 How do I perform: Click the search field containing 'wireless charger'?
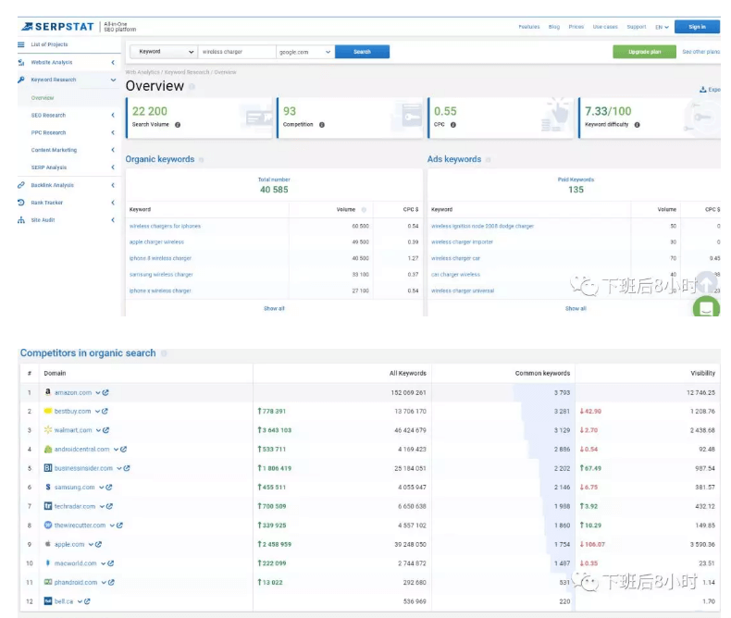point(236,52)
